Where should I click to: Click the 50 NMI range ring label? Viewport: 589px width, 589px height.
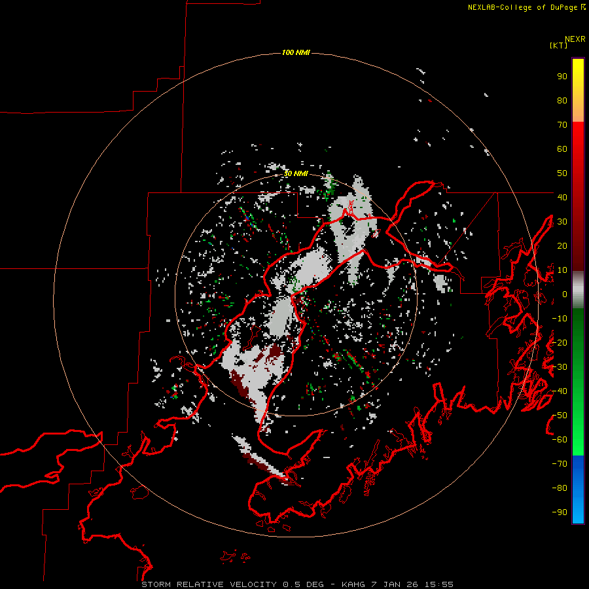tap(296, 173)
